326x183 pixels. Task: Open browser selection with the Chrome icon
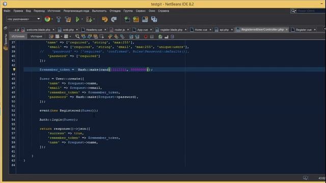[47, 19]
